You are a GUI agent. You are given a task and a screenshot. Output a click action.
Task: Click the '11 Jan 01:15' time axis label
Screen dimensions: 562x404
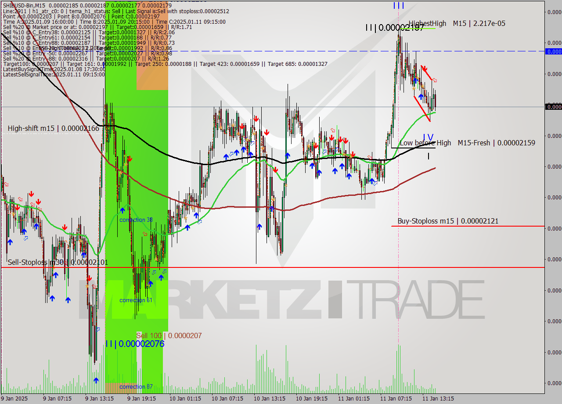coord(353,398)
